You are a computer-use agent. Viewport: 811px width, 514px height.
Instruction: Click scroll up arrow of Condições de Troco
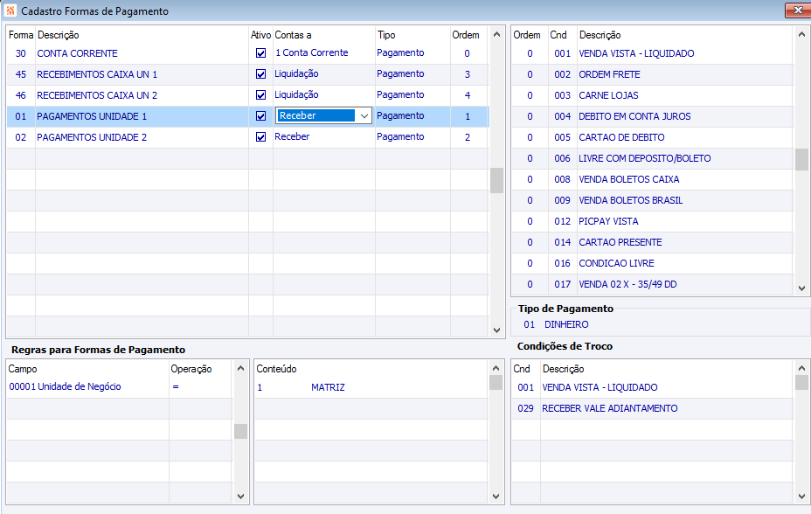[801, 368]
